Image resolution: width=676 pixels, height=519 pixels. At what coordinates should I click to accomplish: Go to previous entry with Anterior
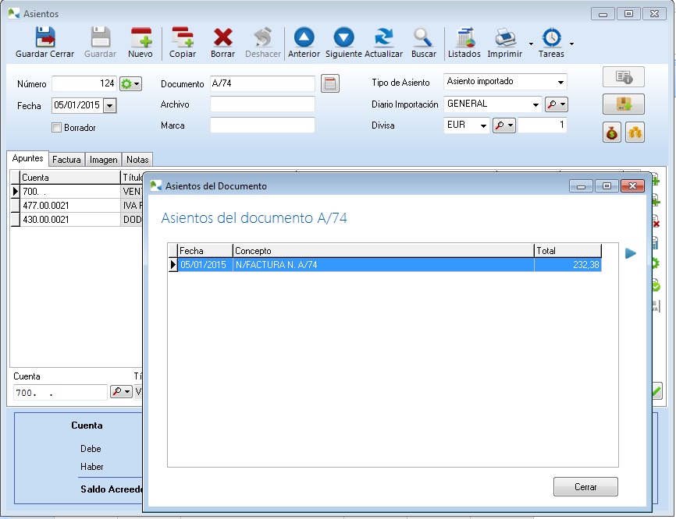[304, 37]
